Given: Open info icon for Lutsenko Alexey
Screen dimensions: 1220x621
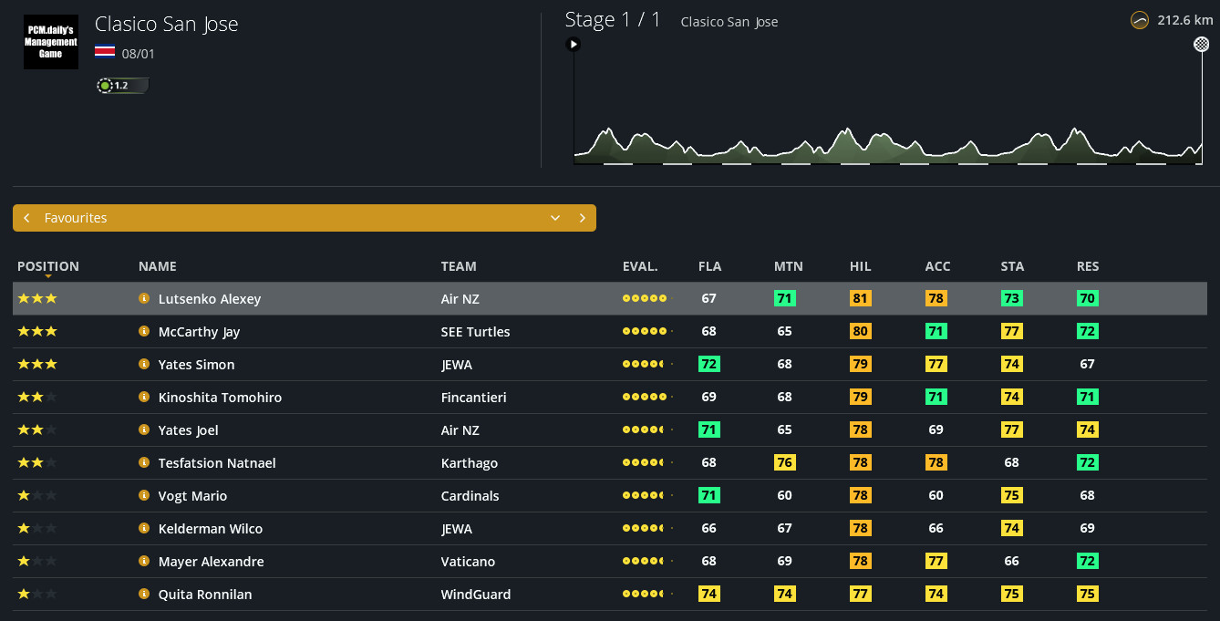Looking at the screenshot, I should pyautogui.click(x=143, y=298).
